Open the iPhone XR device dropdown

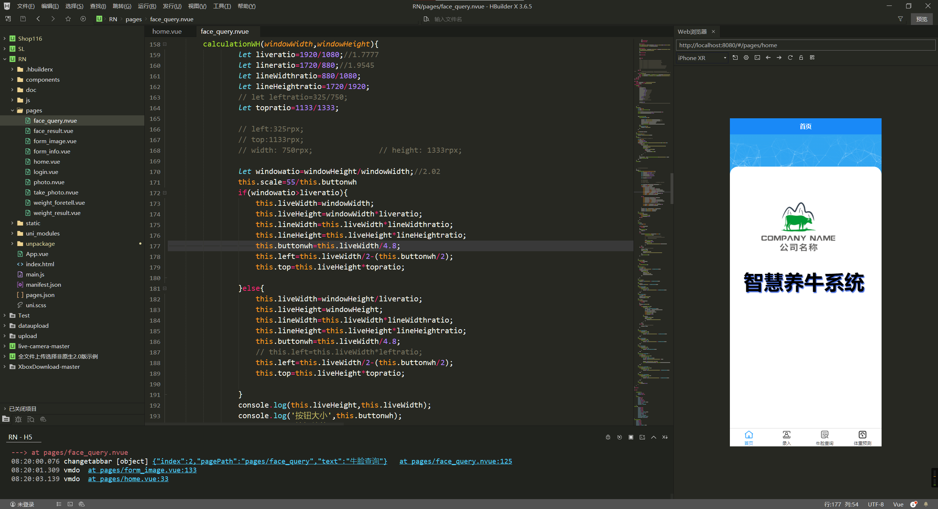coord(702,58)
